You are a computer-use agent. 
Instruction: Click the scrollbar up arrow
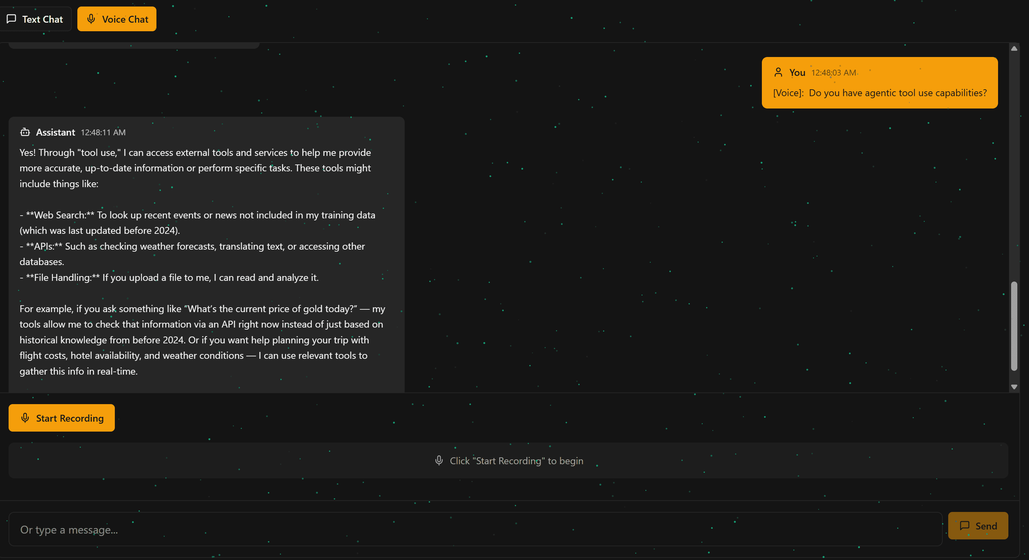(1014, 49)
